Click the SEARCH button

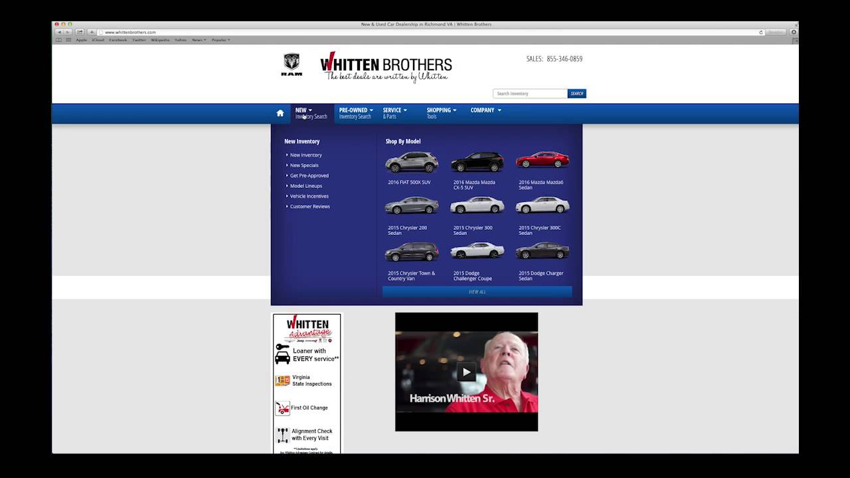point(576,94)
